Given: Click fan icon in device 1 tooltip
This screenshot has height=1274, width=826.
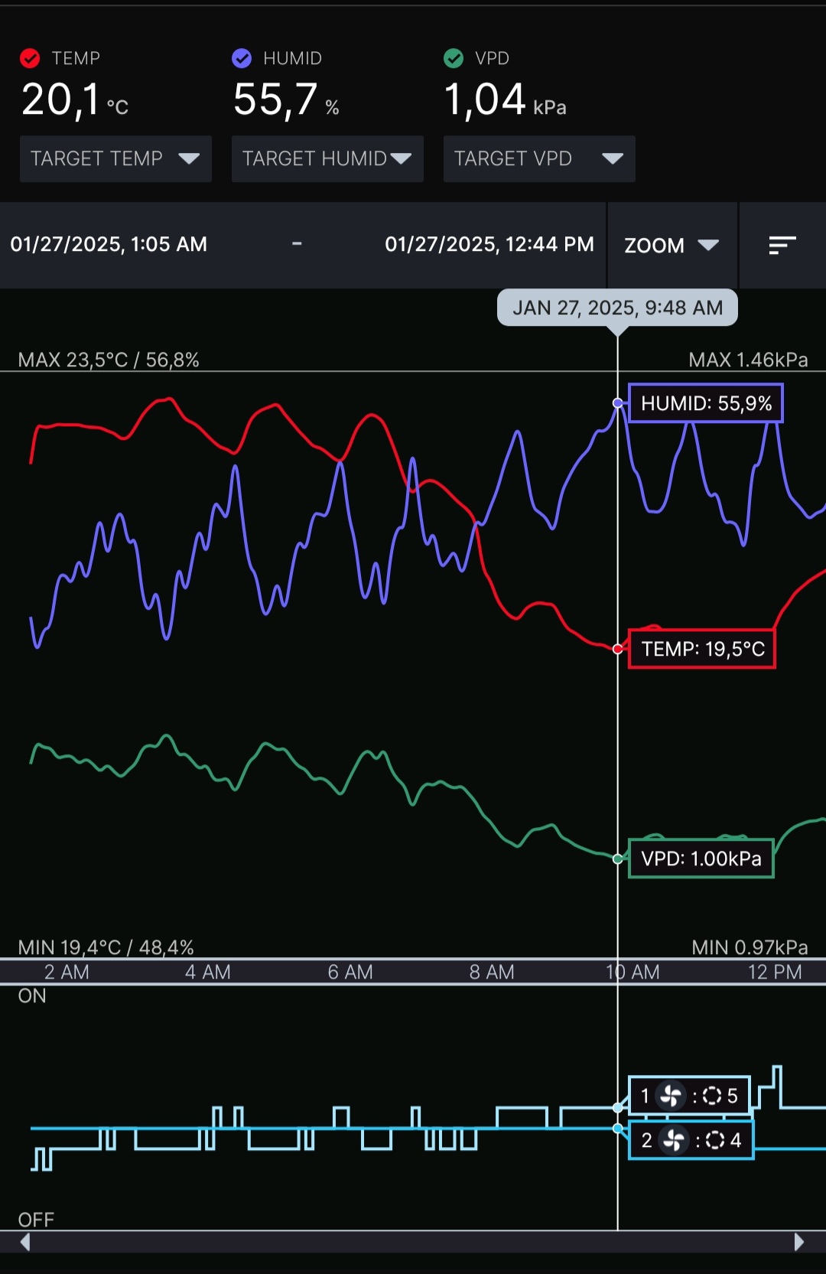Looking at the screenshot, I should tap(671, 1096).
